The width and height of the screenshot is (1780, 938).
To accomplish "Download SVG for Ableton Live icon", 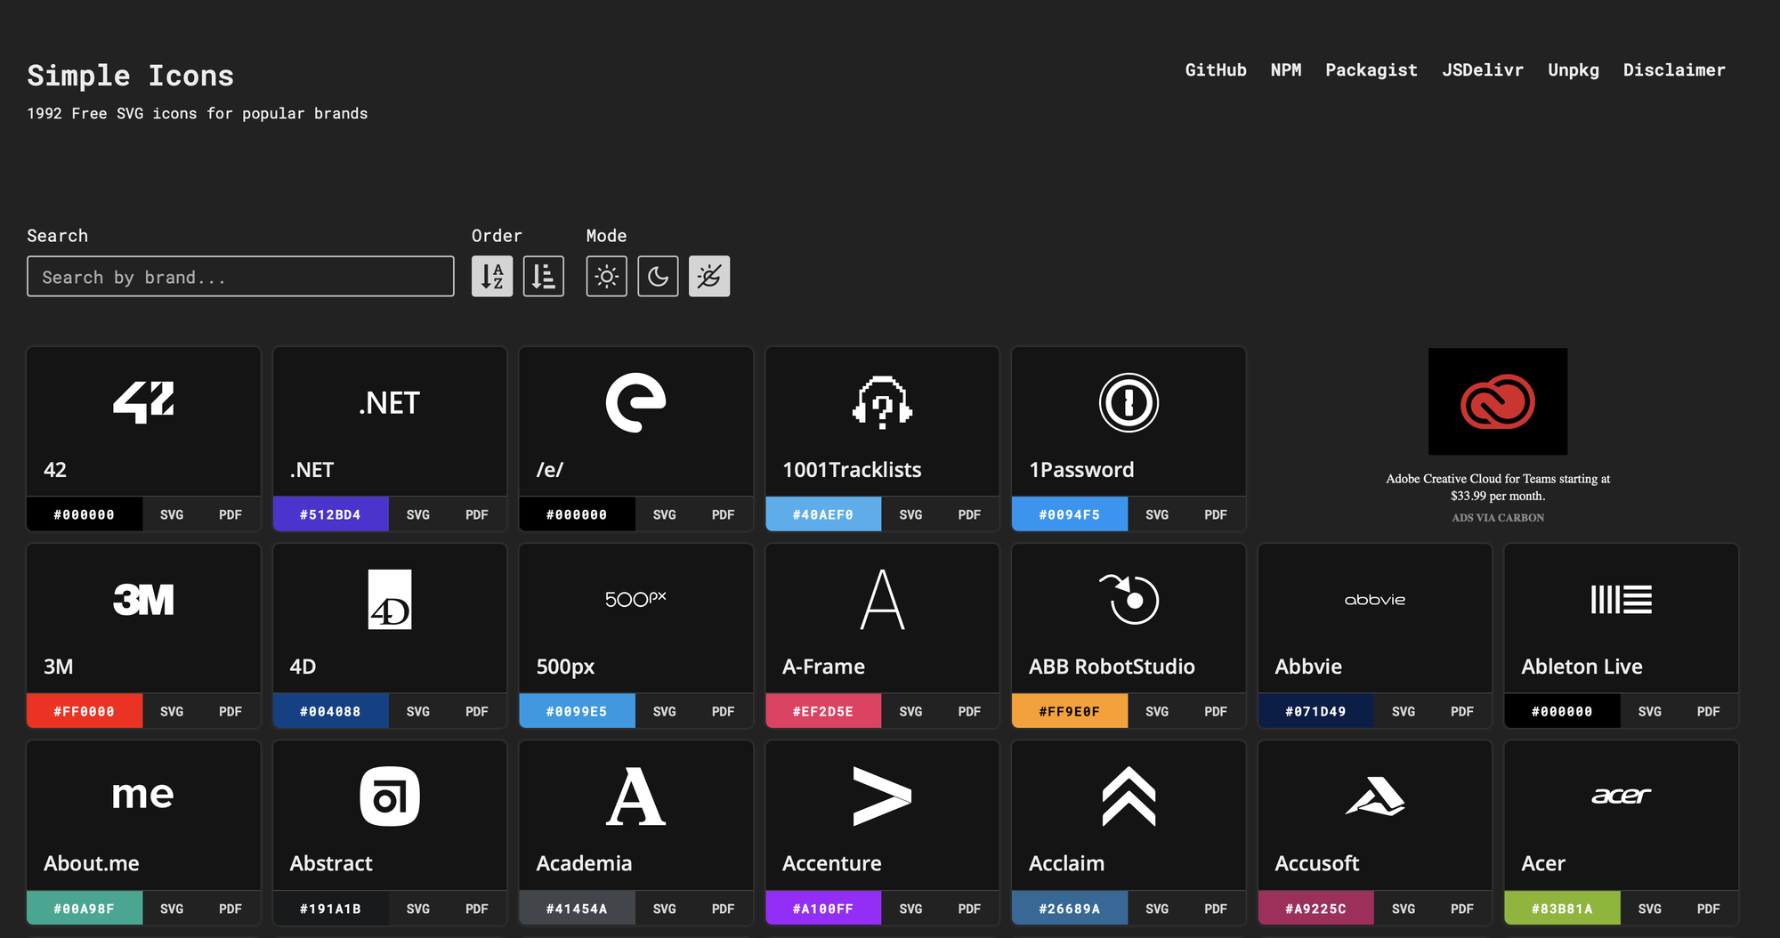I will [x=1650, y=711].
